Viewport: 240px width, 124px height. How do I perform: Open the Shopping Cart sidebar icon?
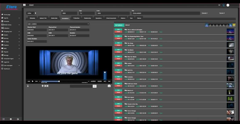pyautogui.click(x=2, y=32)
